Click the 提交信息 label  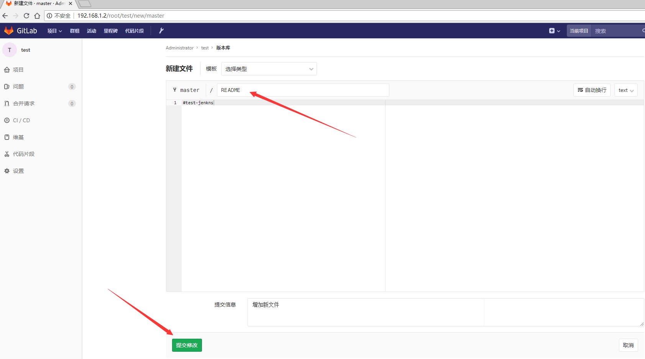[225, 305]
